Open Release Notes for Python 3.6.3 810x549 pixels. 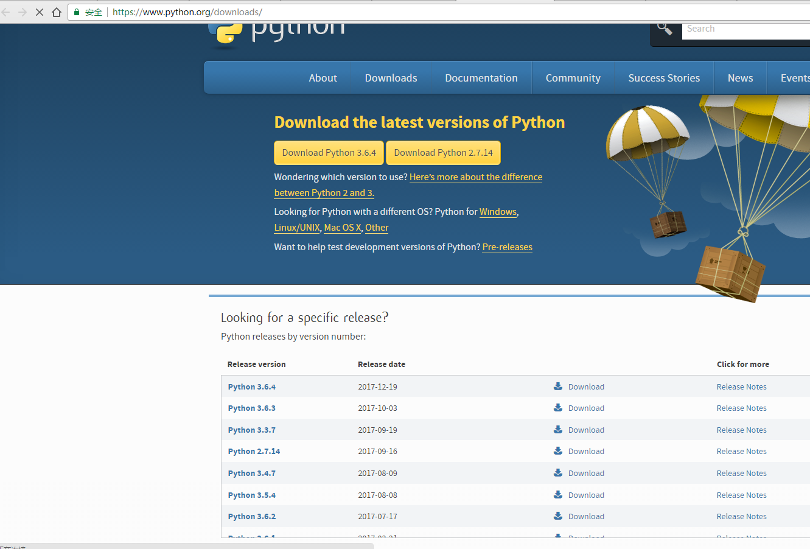741,408
